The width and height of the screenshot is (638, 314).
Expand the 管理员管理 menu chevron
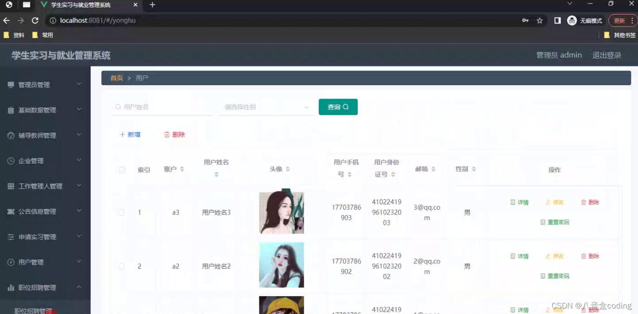click(x=79, y=84)
